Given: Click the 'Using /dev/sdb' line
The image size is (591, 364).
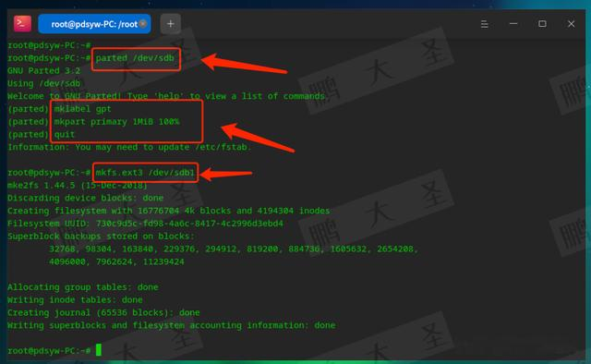Looking at the screenshot, I should (x=43, y=83).
